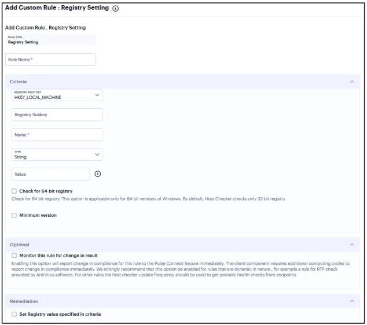This screenshot has height=325, width=367.
Task: Enable Monitor this rule for change checkbox
Action: (14, 256)
